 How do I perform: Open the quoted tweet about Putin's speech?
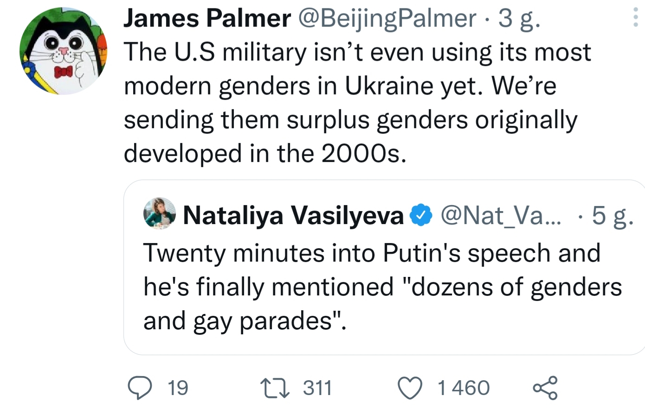[384, 268]
